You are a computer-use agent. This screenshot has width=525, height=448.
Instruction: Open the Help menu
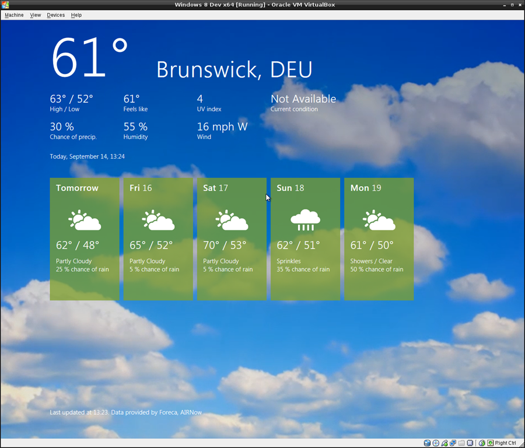pyautogui.click(x=76, y=15)
